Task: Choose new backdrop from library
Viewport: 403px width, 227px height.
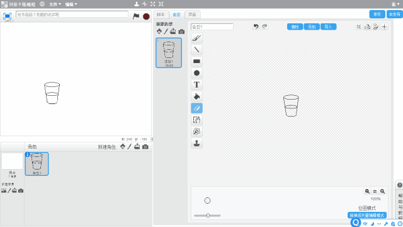Action: point(4,190)
